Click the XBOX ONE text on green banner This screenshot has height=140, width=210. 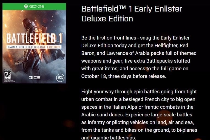point(36,6)
